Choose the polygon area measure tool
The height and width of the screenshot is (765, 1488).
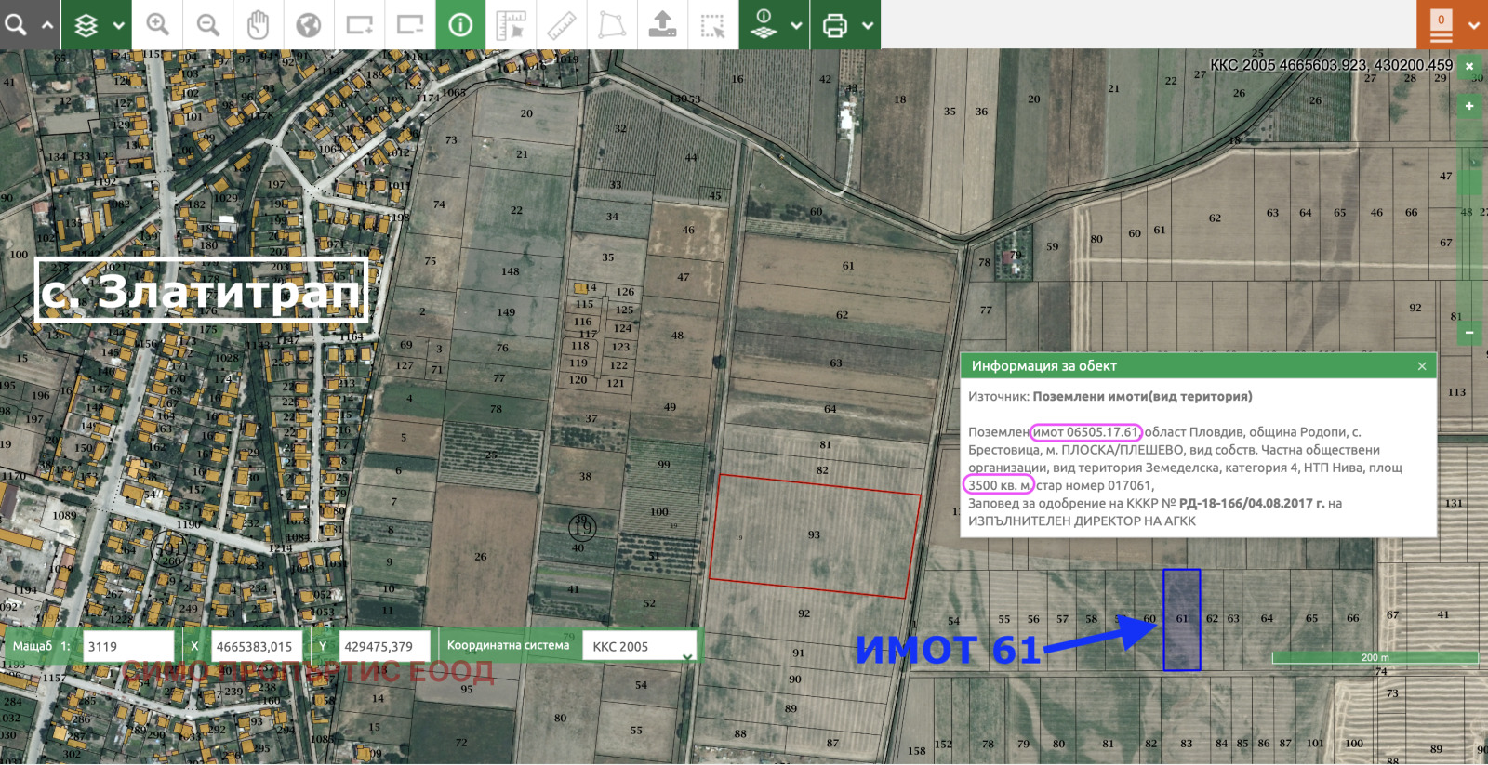tap(612, 24)
